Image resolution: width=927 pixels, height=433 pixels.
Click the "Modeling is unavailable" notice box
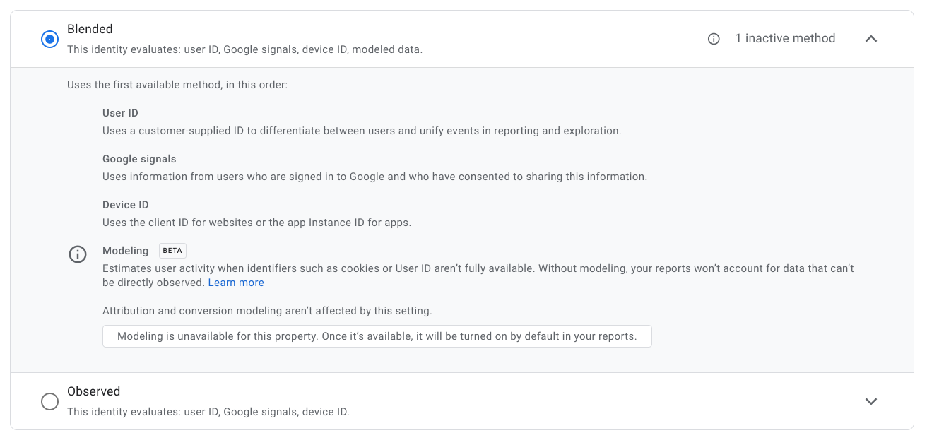pos(377,336)
